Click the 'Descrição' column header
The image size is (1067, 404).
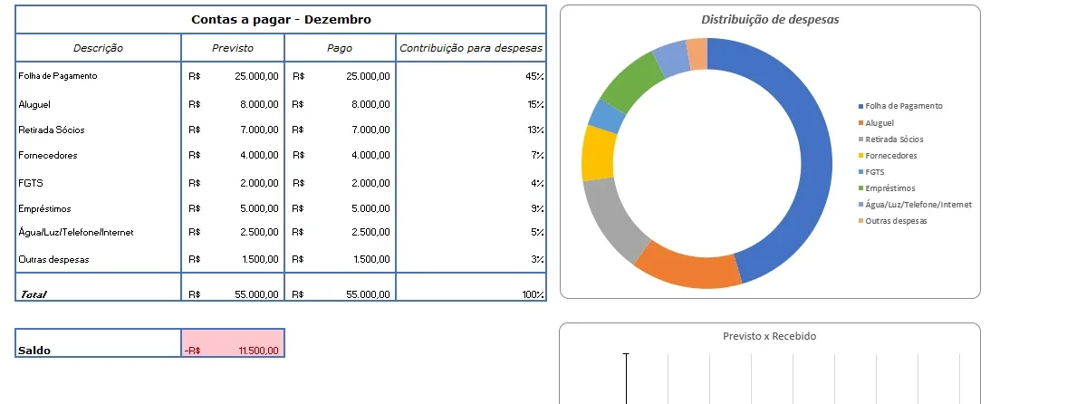tap(98, 48)
